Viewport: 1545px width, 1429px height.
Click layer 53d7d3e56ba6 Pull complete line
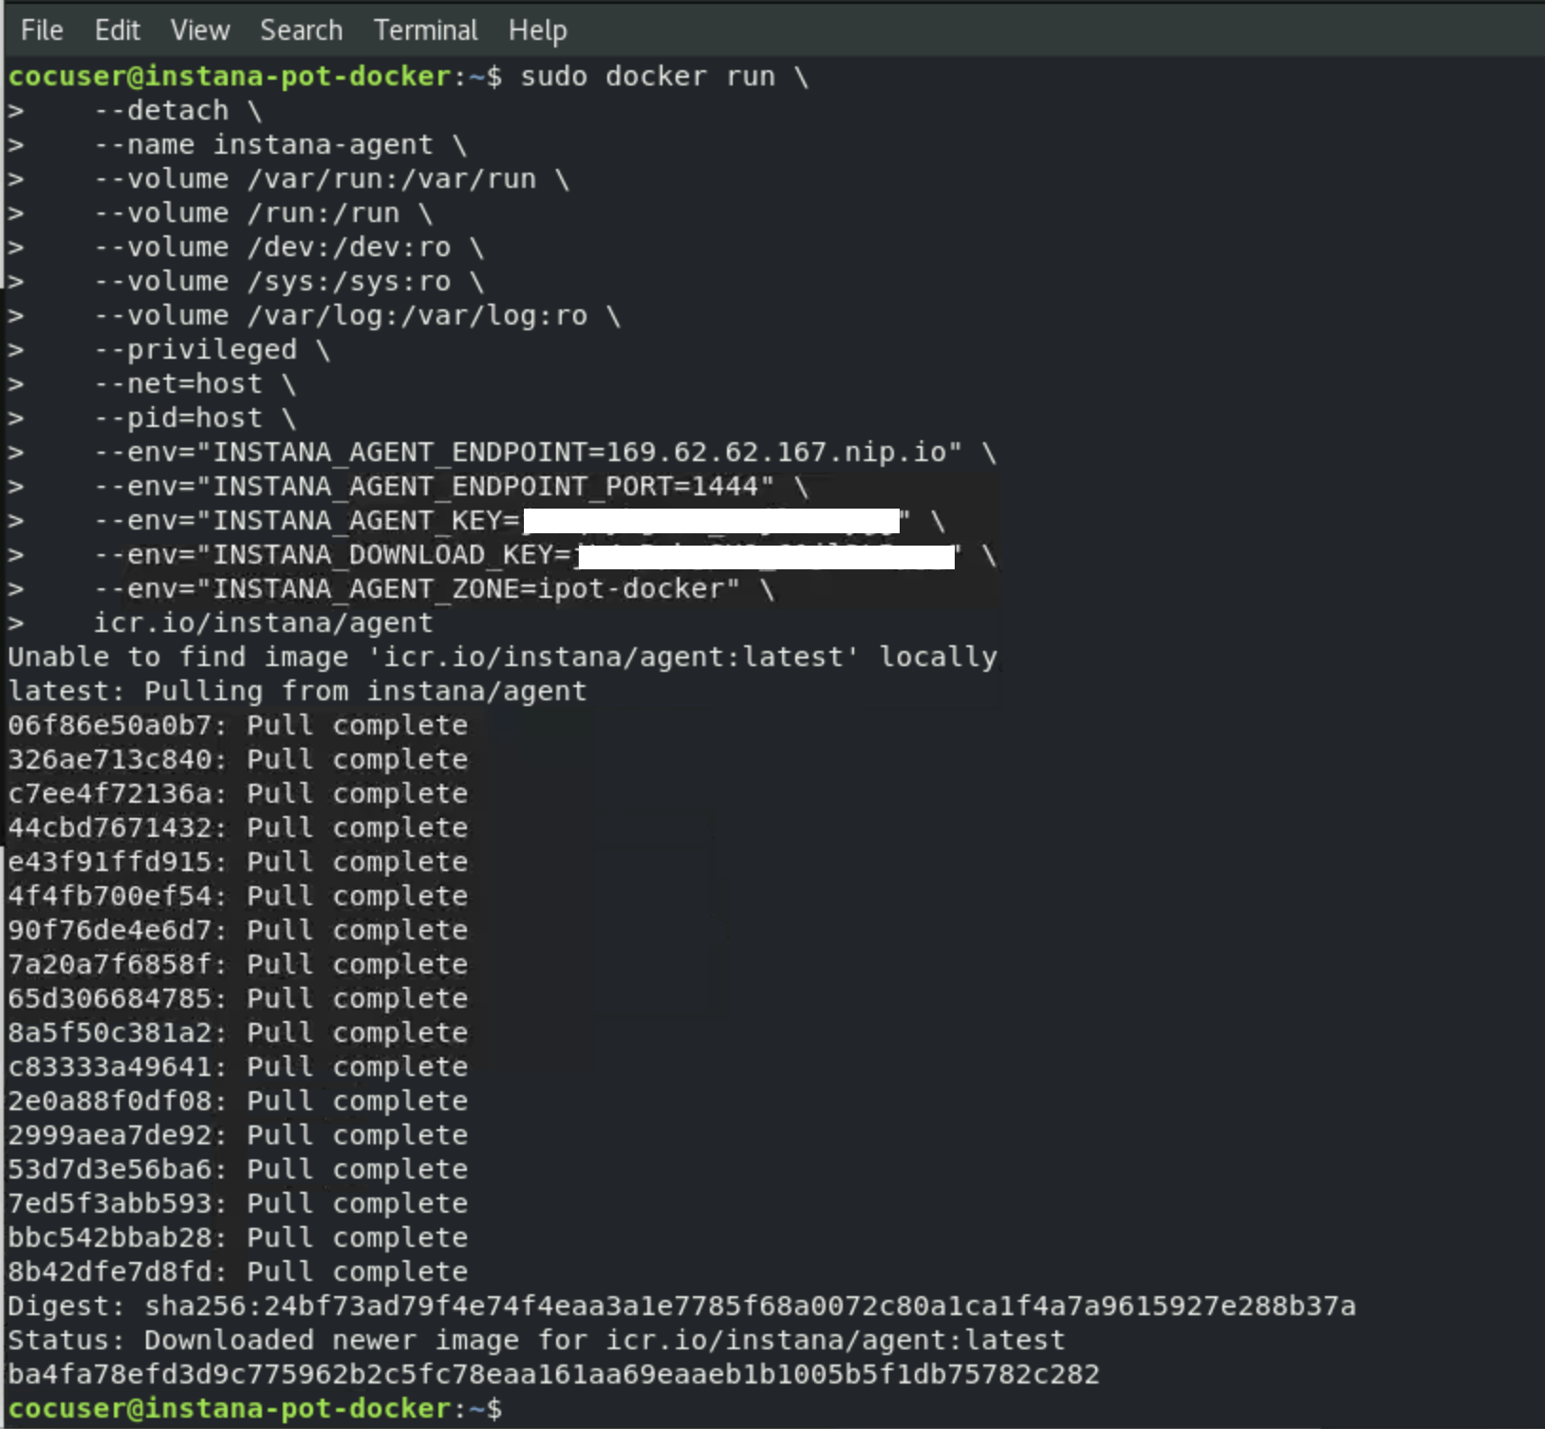pos(237,1170)
